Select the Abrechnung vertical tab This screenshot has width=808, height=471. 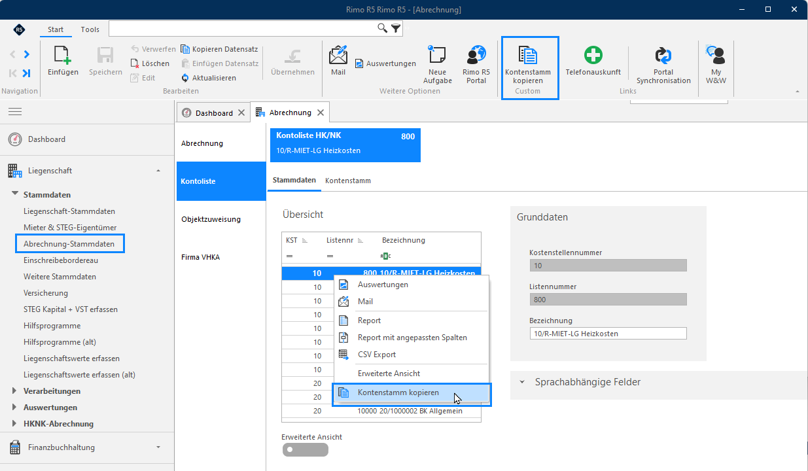click(x=221, y=143)
